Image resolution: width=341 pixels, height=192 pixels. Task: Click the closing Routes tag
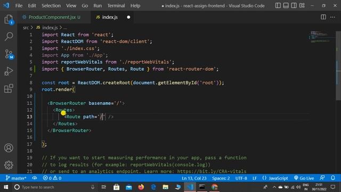pos(65,124)
